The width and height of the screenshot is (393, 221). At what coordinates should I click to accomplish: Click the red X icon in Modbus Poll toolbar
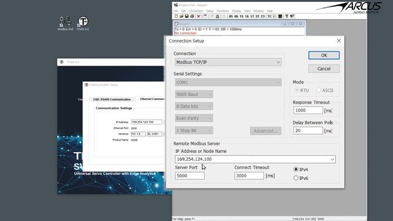199,17
